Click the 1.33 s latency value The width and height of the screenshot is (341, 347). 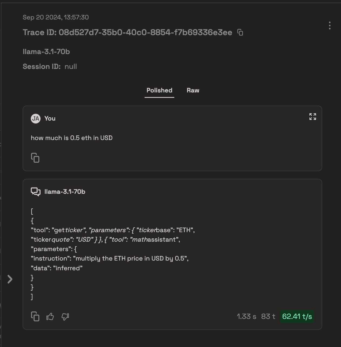[246, 316]
